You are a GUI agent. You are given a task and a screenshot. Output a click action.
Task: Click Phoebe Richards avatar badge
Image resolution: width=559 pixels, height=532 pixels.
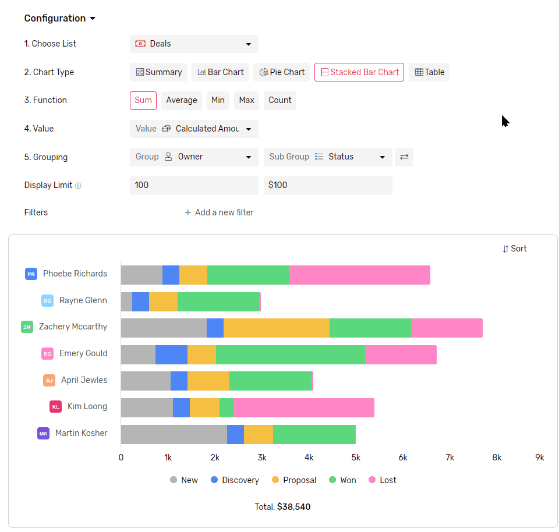(x=31, y=274)
